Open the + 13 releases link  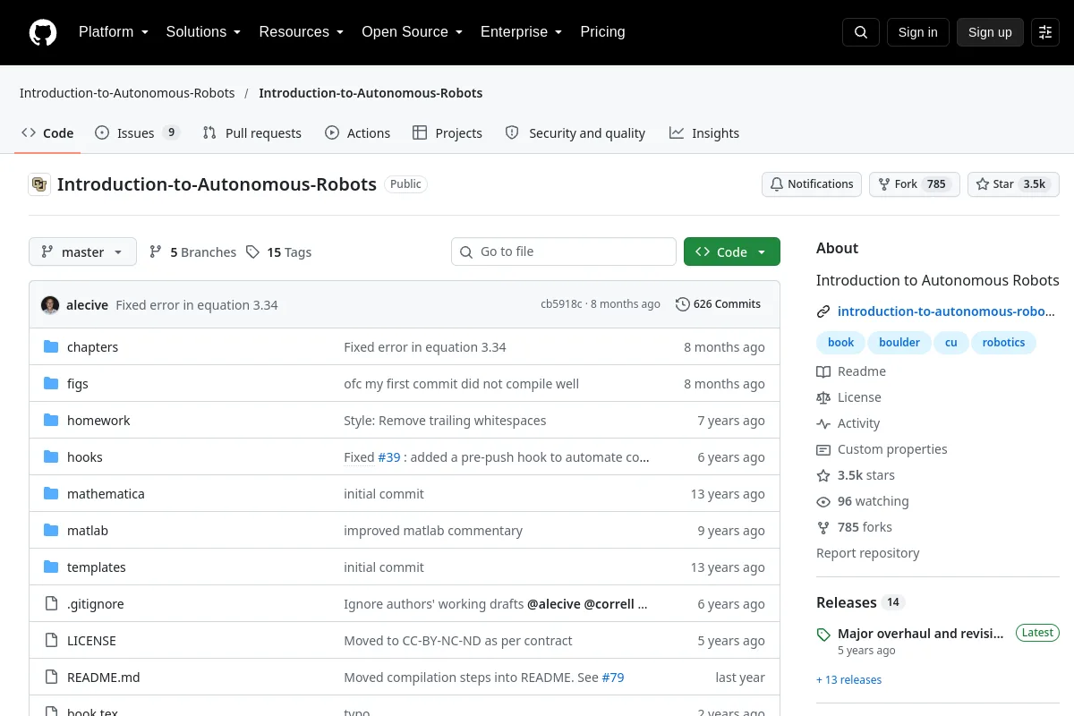point(848,679)
